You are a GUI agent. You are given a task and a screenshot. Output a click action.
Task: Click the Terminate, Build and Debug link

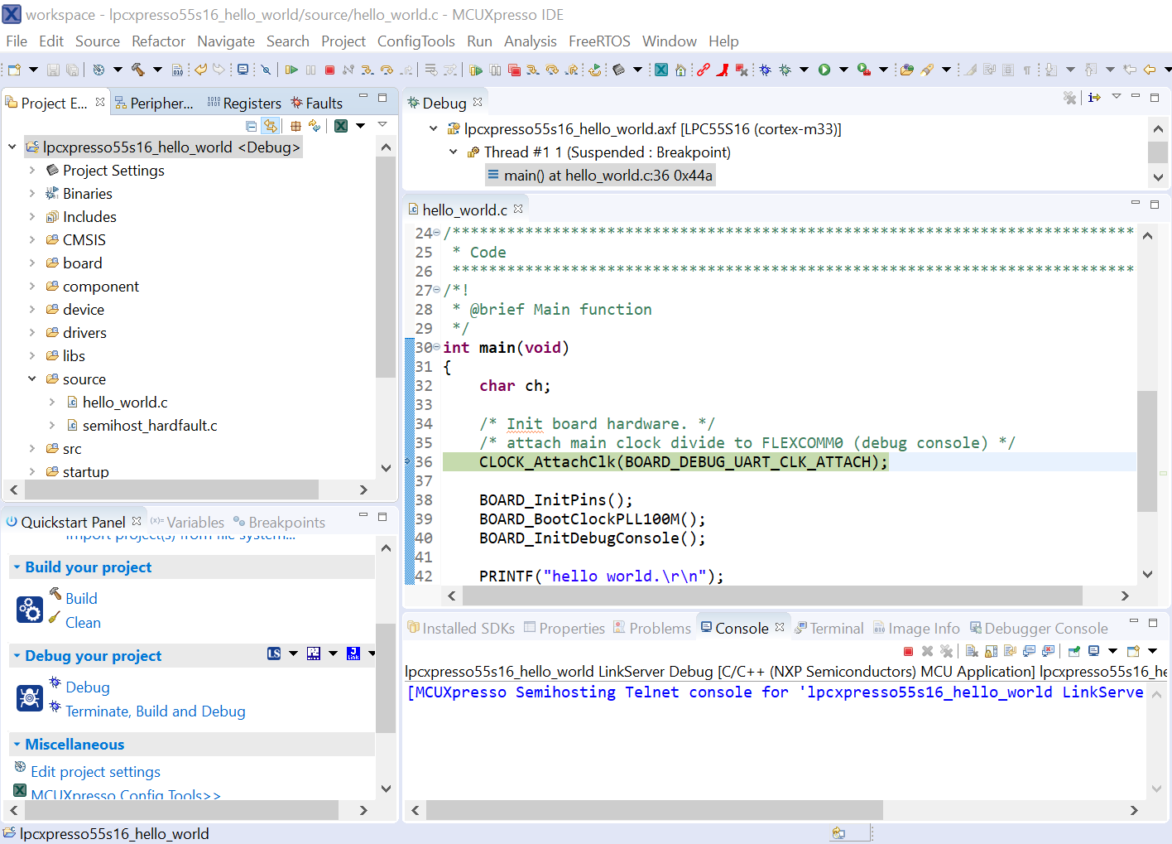(155, 711)
